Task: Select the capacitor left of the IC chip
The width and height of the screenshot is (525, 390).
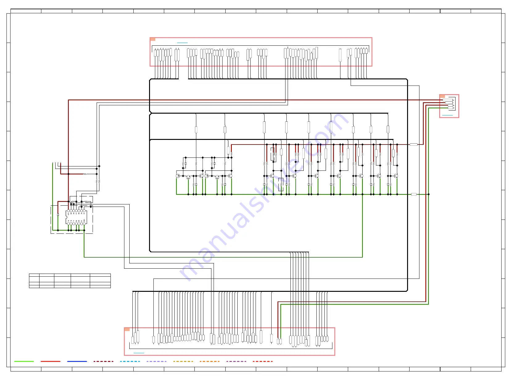Action: (58, 214)
